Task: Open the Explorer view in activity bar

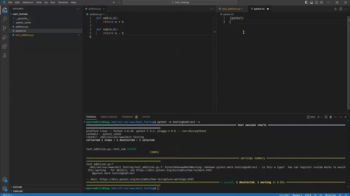Action: click(x=5, y=10)
